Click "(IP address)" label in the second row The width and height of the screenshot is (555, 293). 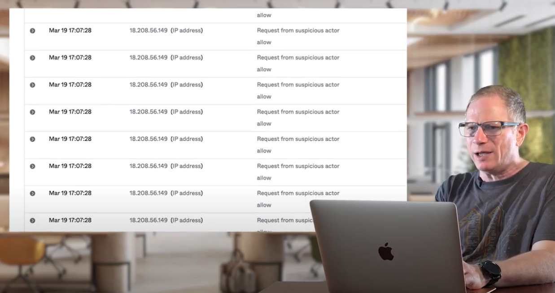tap(187, 57)
